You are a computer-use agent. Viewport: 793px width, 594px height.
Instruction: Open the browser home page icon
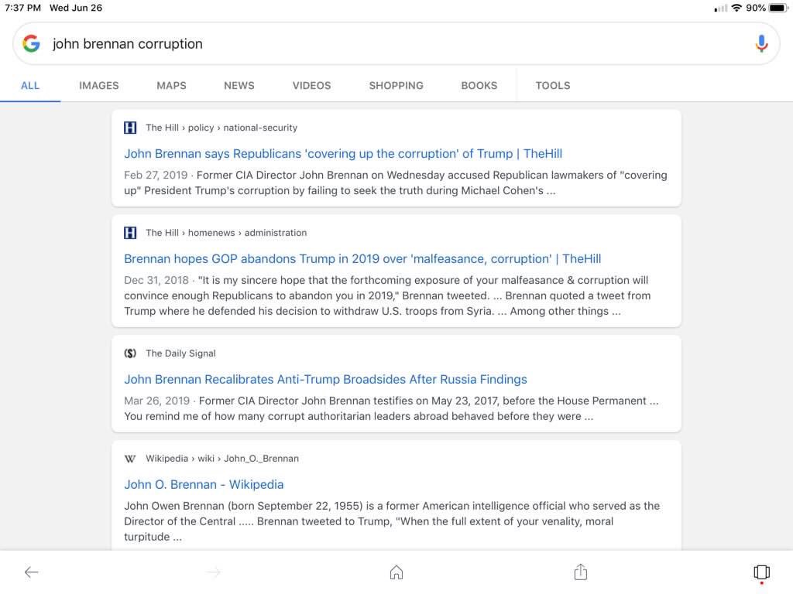tap(396, 572)
